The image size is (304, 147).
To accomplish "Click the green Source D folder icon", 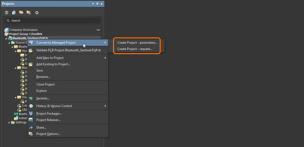I will click(x=13, y=43).
